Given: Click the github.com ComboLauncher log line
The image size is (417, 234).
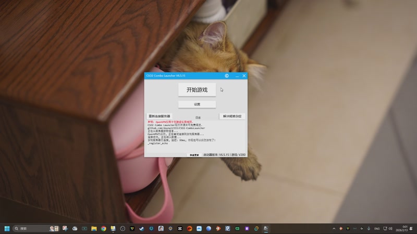Looking at the screenshot, I should pos(176,128).
